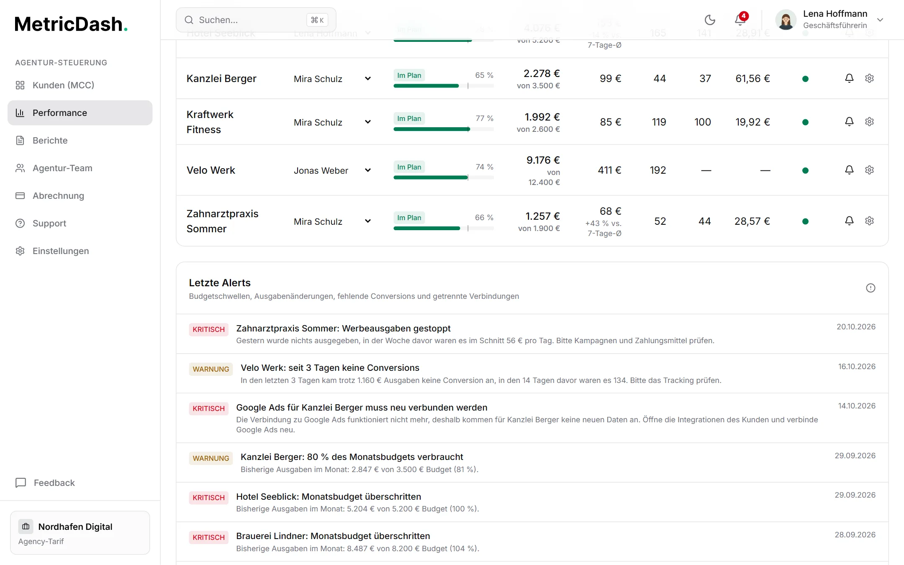Open manager dropdown for Kanzlei Berger
The height and width of the screenshot is (565, 904).
pyautogui.click(x=332, y=79)
